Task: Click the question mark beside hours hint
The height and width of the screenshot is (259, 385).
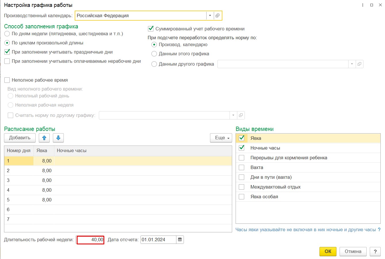Action: click(x=379, y=229)
